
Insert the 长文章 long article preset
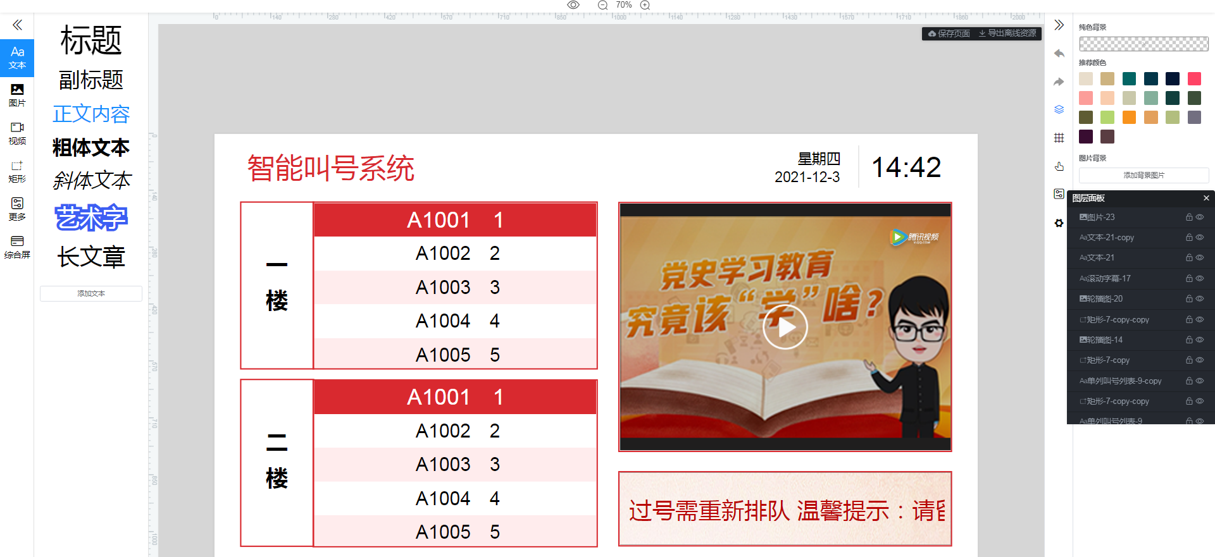tap(91, 257)
